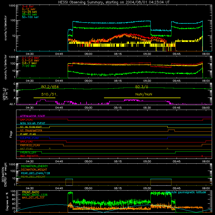215x215 pixels.
Task: Click the '04:45' time tick under GOES-12 panel
Action: 59,108
